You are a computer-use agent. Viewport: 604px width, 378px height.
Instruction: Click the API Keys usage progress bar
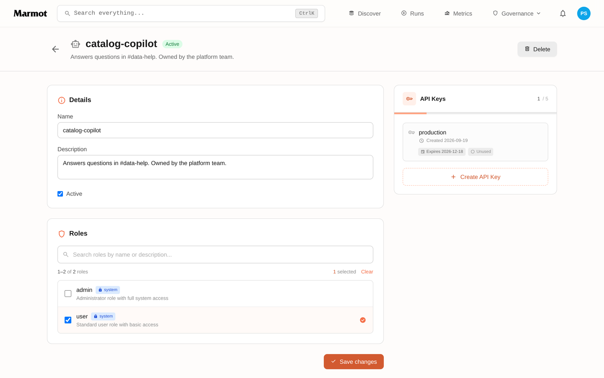point(475,113)
